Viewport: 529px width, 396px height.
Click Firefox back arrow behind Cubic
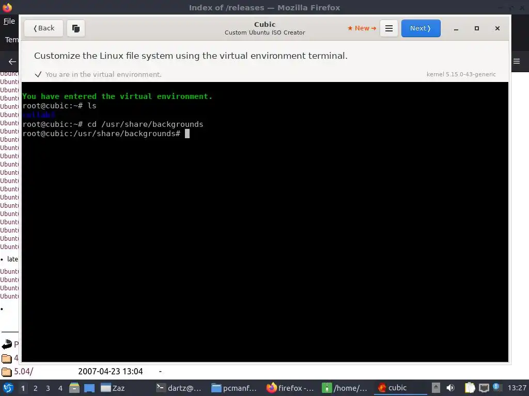(12, 61)
